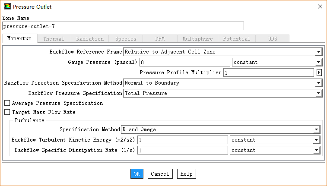Open Turbulent Kinetic Energy constant dropdown
The height and width of the screenshot is (186, 327).
click(275, 140)
